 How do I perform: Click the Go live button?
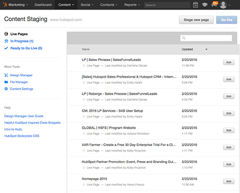pos(226,20)
